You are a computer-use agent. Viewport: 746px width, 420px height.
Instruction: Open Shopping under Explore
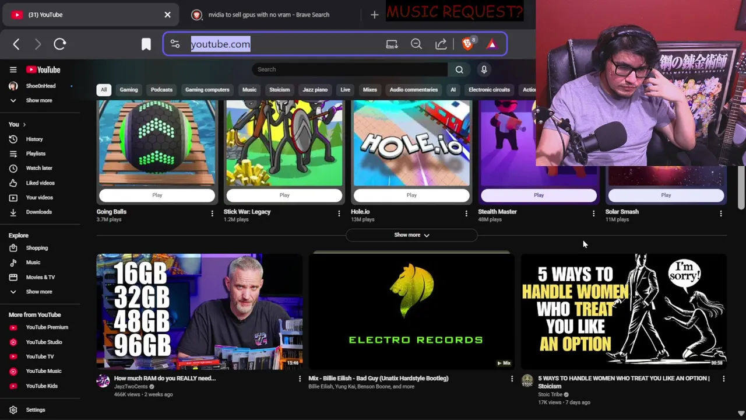(x=36, y=248)
